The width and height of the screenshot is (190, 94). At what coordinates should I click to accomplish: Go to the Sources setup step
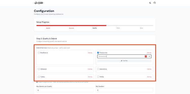(71, 28)
